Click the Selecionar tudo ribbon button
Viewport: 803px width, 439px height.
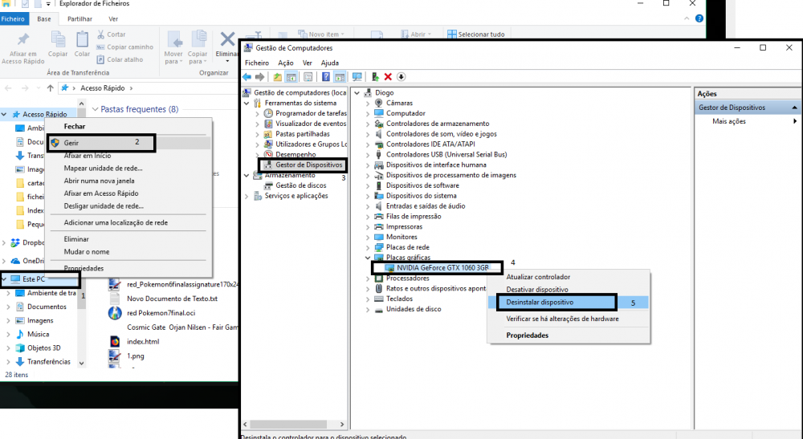coord(475,35)
